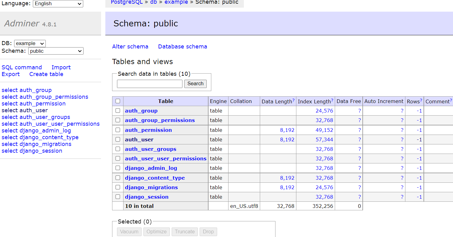Click the Search button
Image resolution: width=453 pixels, height=237 pixels.
coord(195,84)
